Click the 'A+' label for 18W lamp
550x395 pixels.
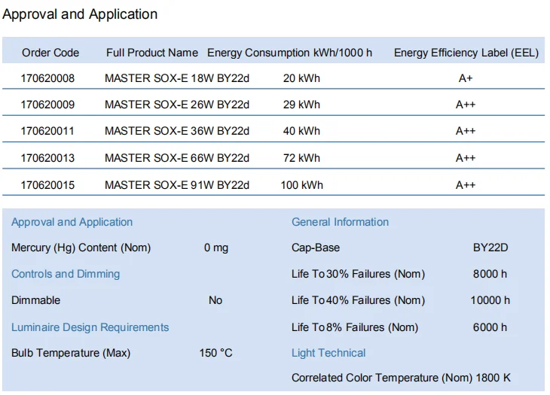pyautogui.click(x=466, y=78)
